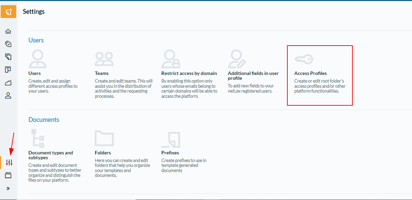Click the Access Profiles key icon

tap(304, 59)
